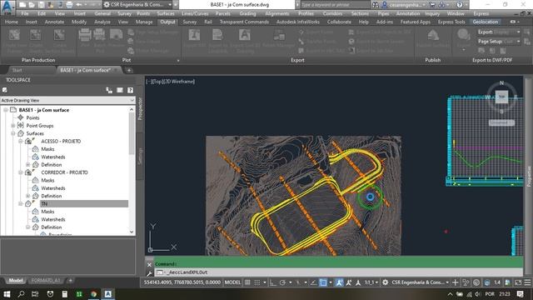Screen dimensions: 533x300
Task: Click the Publish Surfaces ribbon button
Action: 433,38
